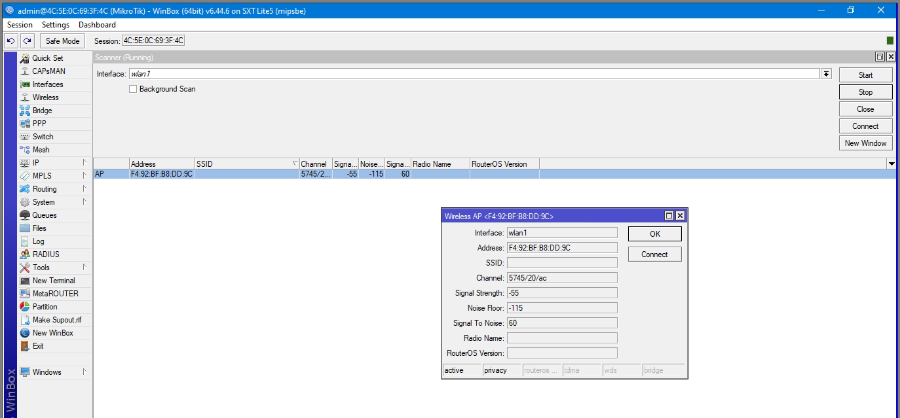Open the Wireless section icon in sidebar
This screenshot has width=900, height=418.
pos(25,97)
